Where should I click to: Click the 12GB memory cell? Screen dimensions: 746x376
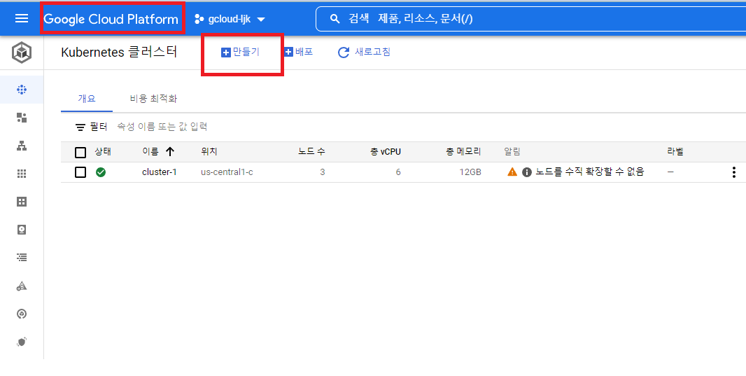[x=470, y=172]
